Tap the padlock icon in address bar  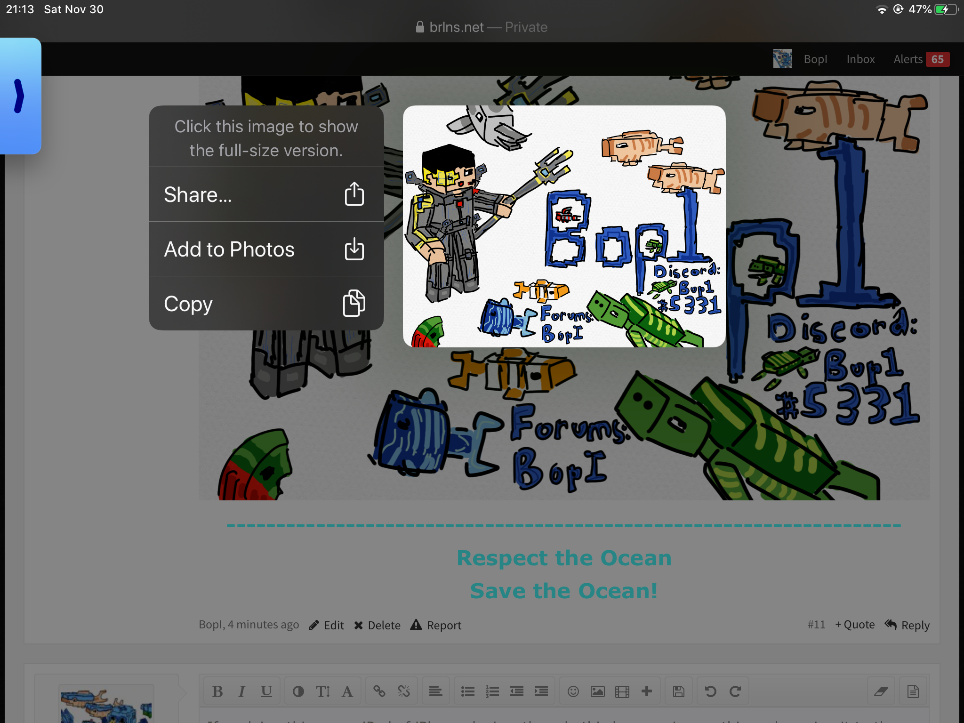pos(420,27)
